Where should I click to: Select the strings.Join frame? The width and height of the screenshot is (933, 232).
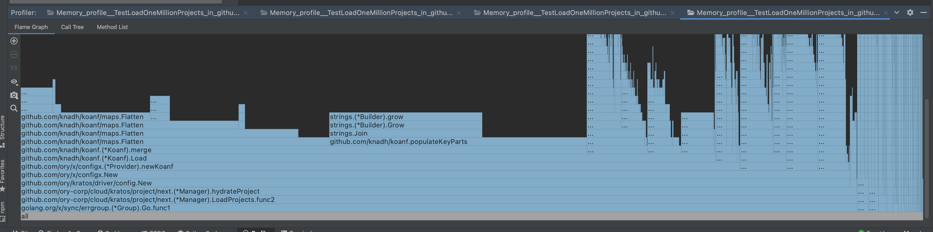click(x=405, y=133)
